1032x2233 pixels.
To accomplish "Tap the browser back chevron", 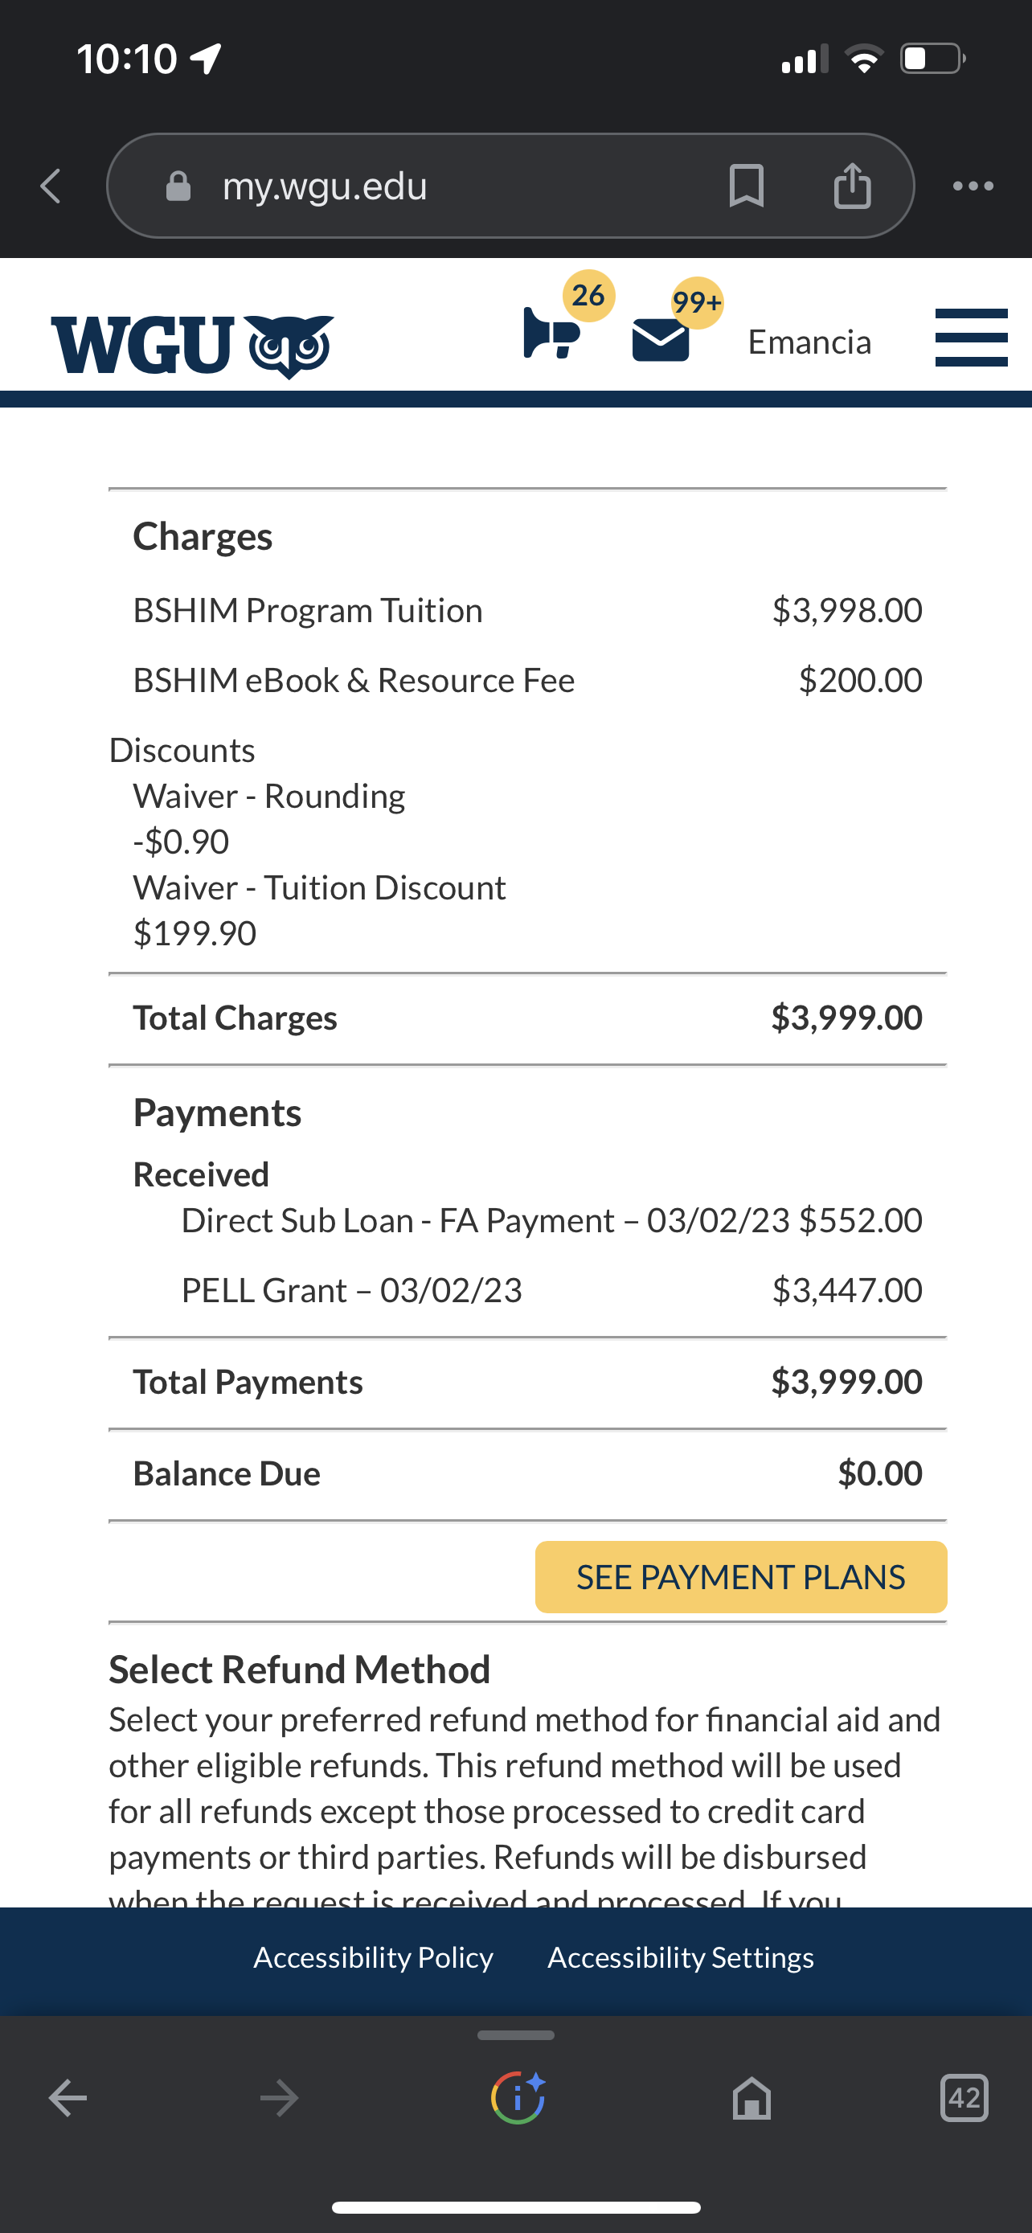I will [51, 186].
